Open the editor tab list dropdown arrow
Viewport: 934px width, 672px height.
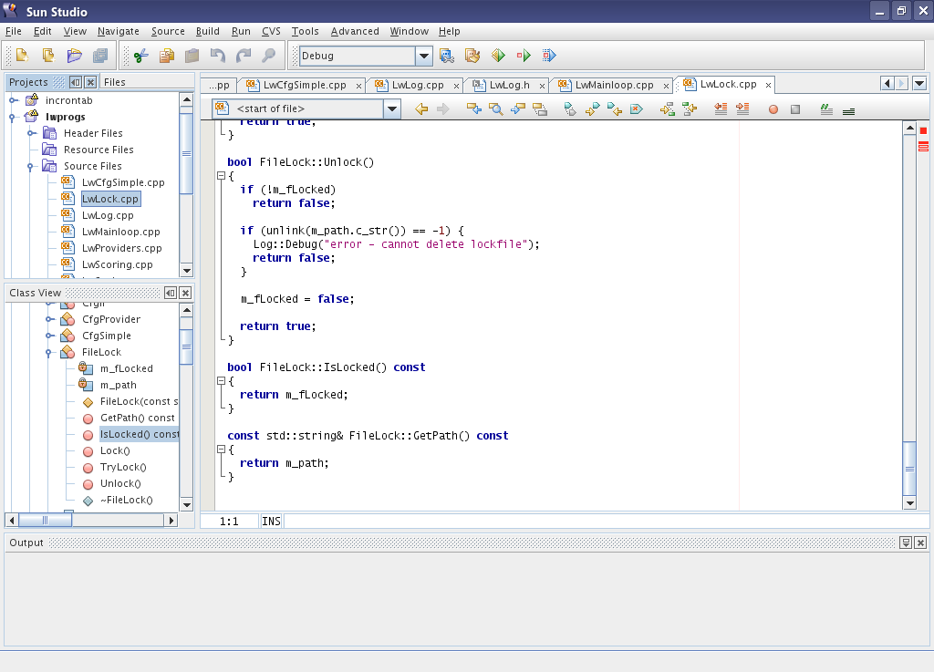[x=919, y=84]
